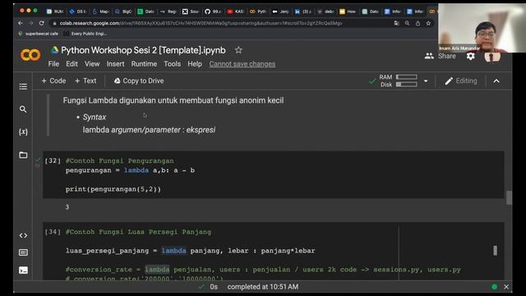Click the user account avatar
The image size is (526, 296).
click(491, 57)
